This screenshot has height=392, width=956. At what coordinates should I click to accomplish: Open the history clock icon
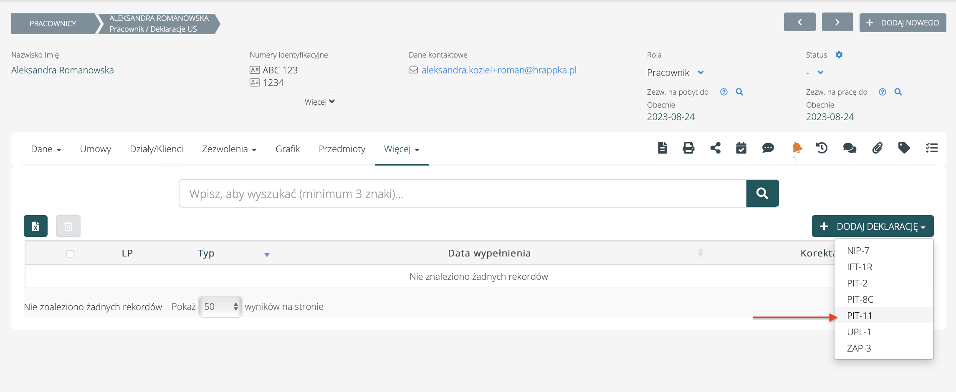pos(822,148)
